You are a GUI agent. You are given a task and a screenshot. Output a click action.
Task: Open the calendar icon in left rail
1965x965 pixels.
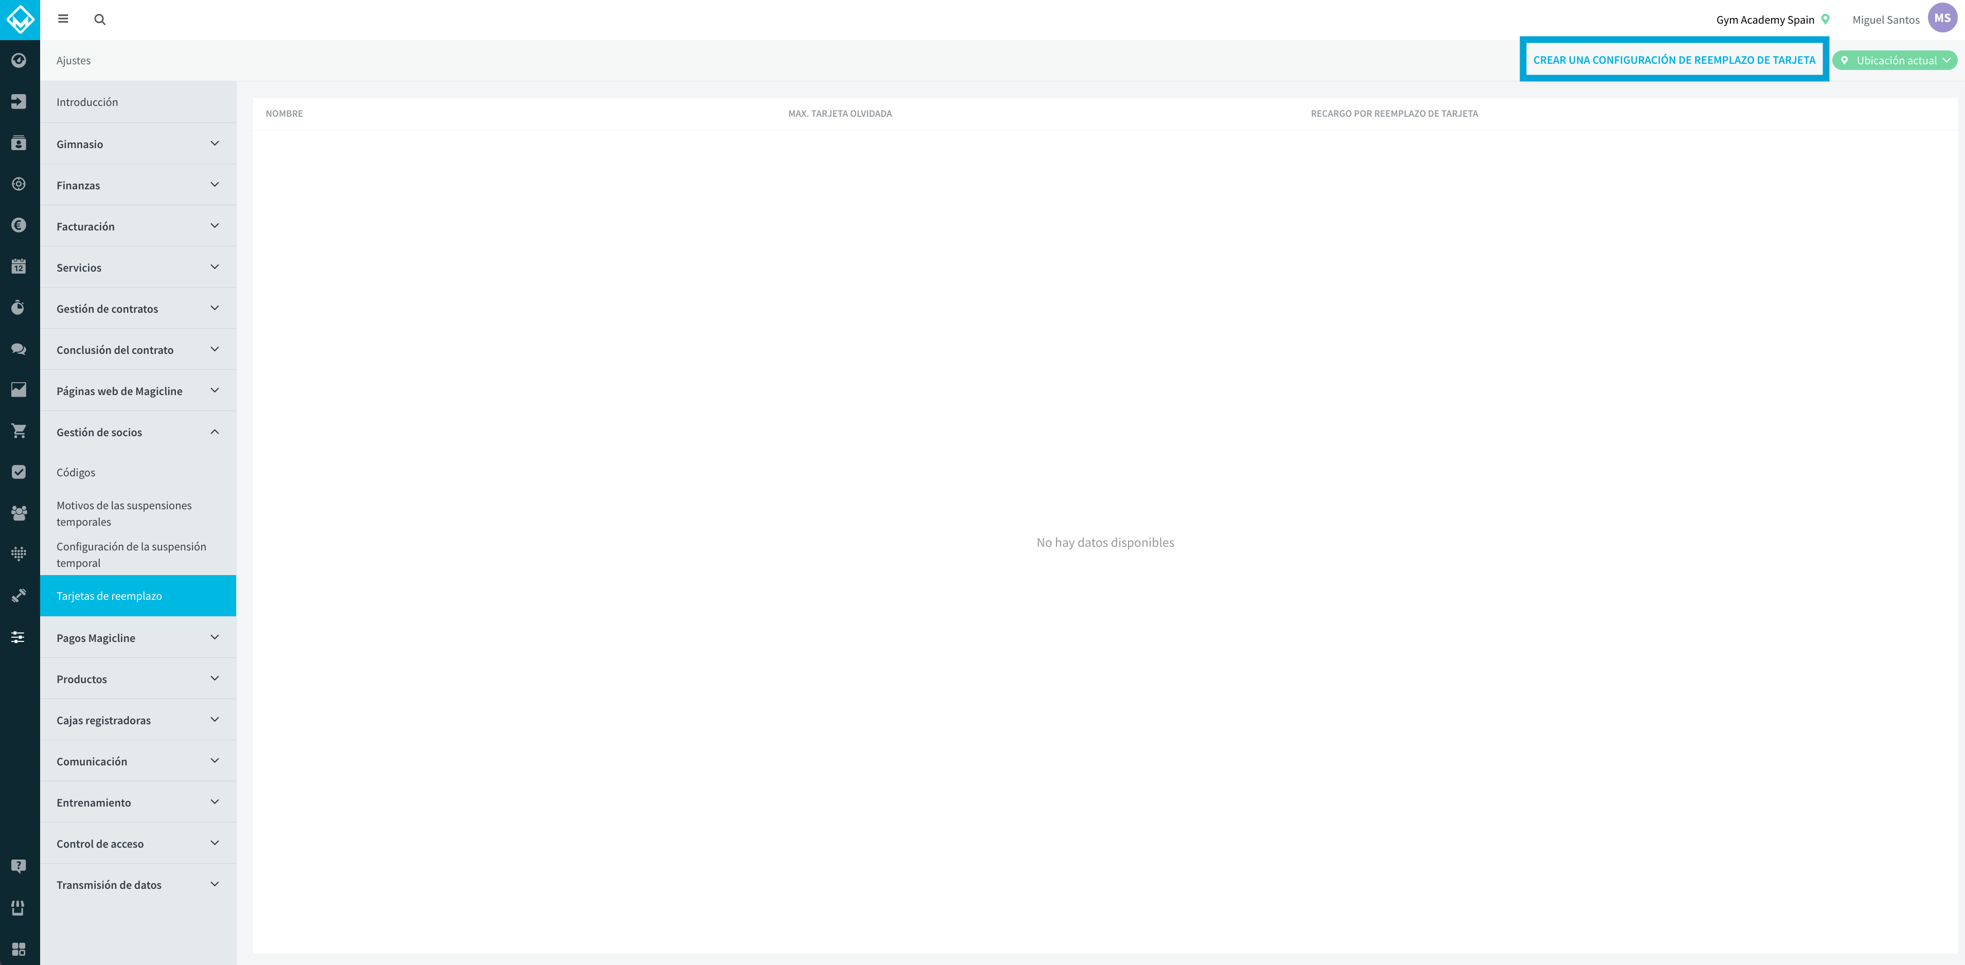point(19,266)
